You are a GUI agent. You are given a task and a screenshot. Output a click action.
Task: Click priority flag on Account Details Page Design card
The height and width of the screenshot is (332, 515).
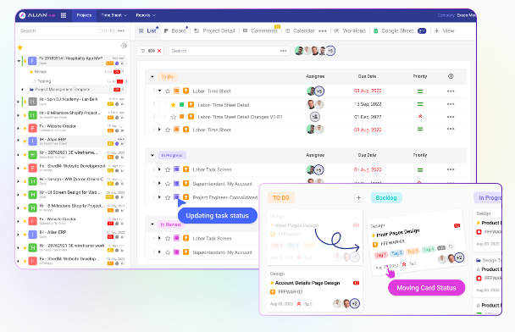pyautogui.click(x=299, y=304)
